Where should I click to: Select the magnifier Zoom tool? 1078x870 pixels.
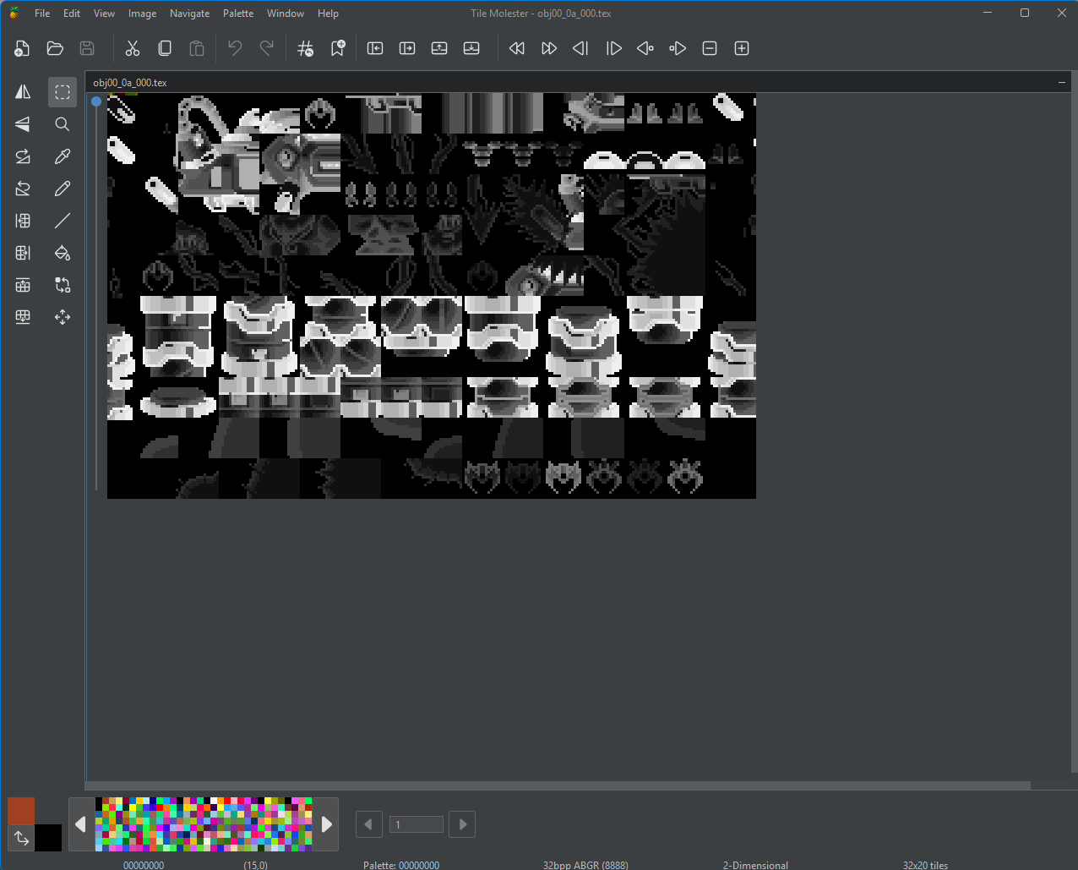pyautogui.click(x=63, y=124)
